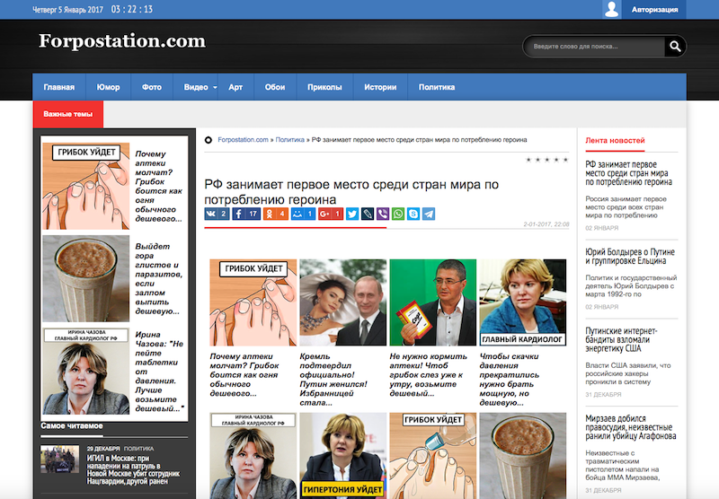Share article via Skype
Image resolution: width=719 pixels, height=499 pixels.
(413, 214)
